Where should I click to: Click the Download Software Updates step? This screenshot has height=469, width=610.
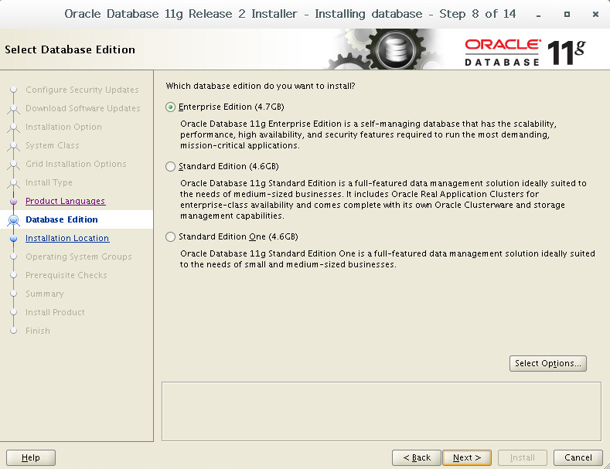(83, 108)
